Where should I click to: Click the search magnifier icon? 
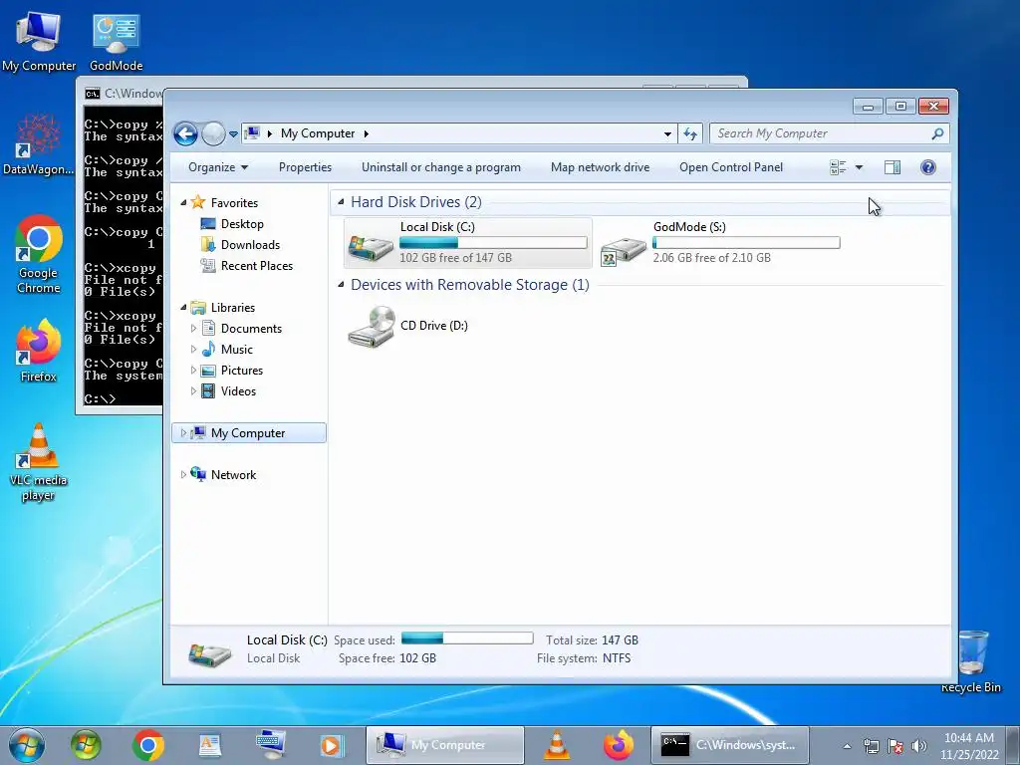click(x=937, y=133)
